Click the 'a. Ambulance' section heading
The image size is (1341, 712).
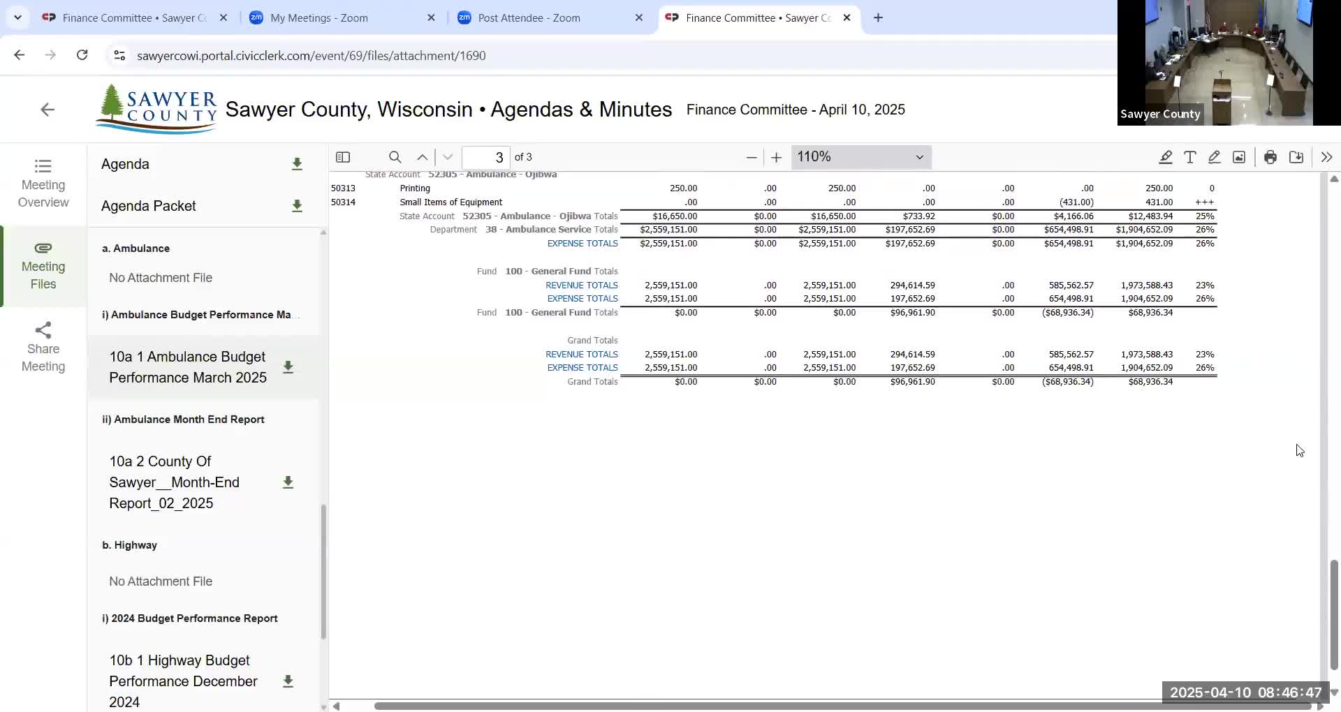(x=135, y=249)
